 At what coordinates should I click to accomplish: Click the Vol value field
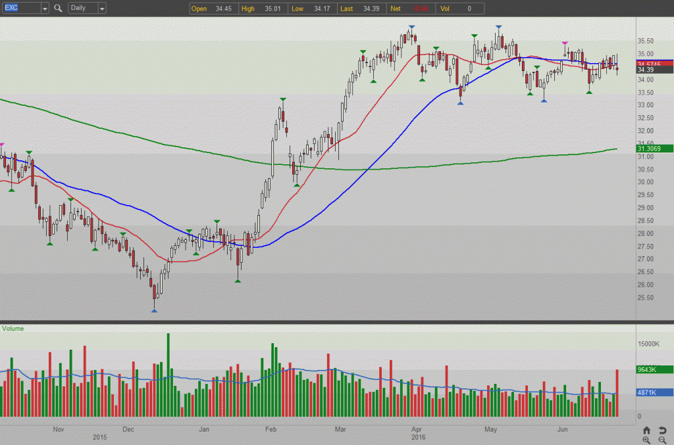click(x=469, y=9)
